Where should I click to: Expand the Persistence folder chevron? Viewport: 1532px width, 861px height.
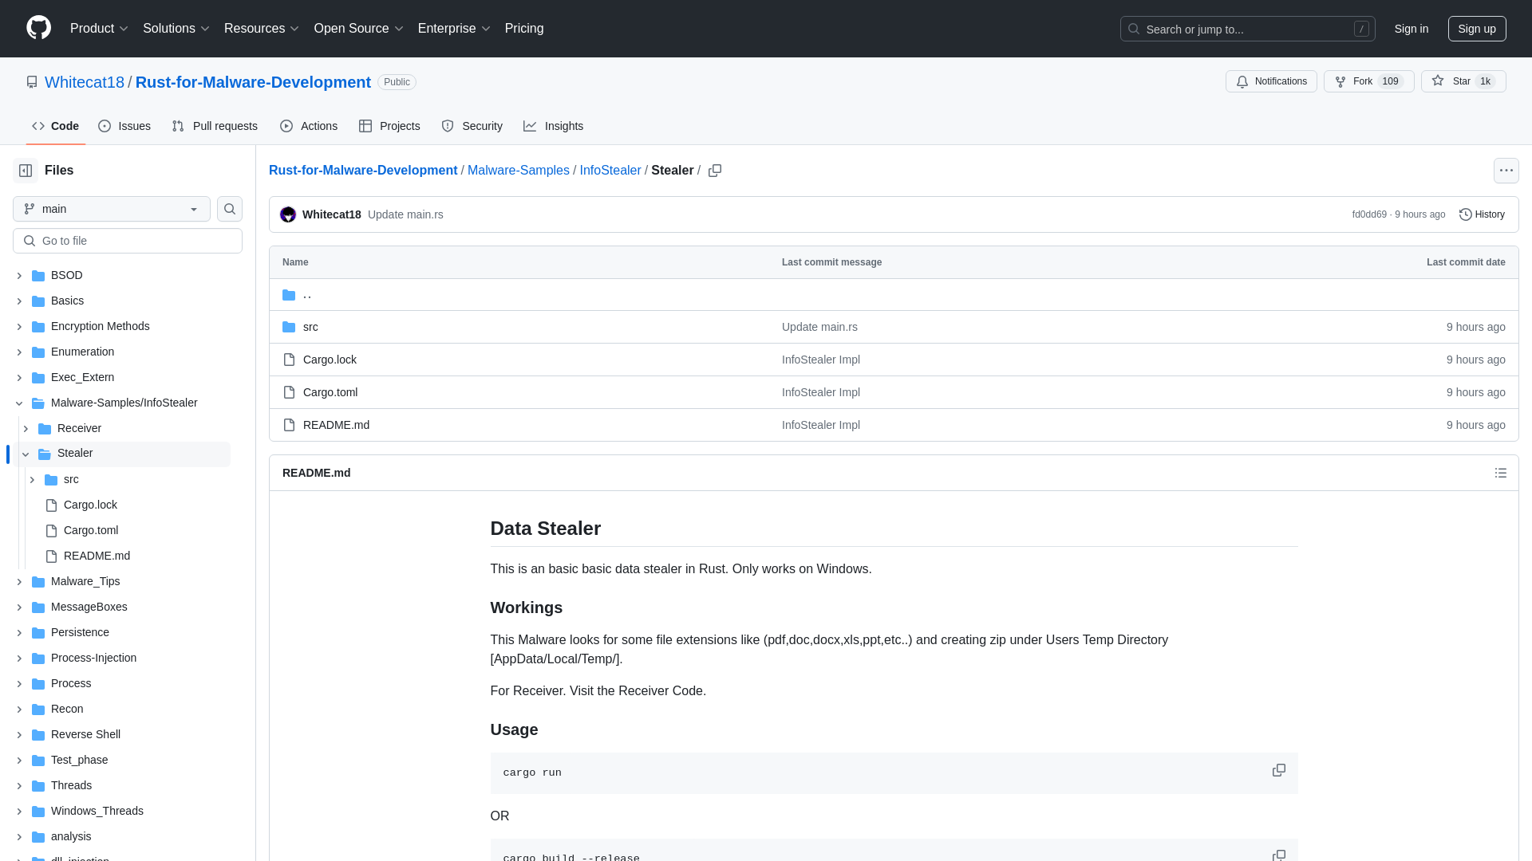[19, 633]
